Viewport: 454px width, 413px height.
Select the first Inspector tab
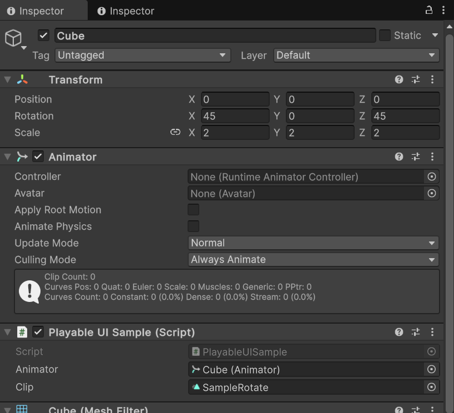pyautogui.click(x=36, y=11)
